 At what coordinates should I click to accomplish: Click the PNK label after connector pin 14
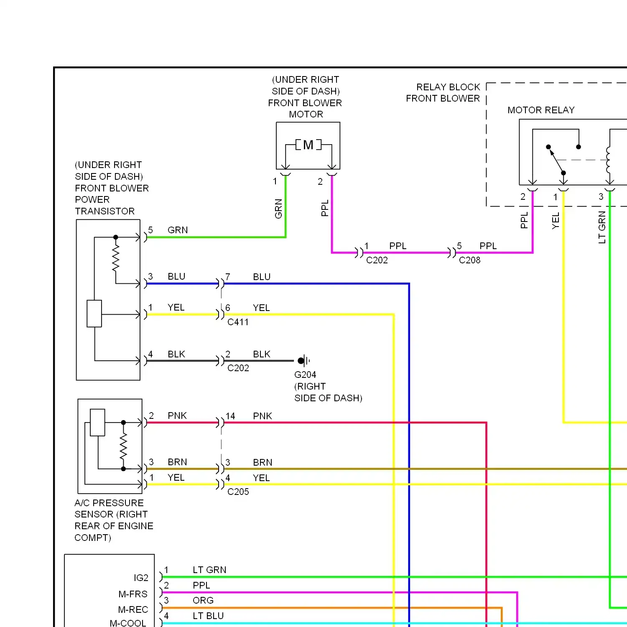[263, 416]
